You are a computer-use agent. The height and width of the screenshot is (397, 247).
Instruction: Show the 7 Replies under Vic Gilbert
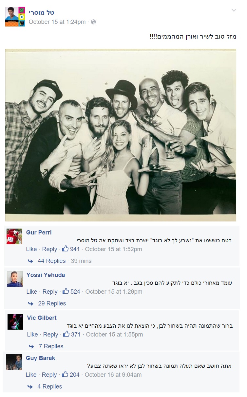pos(51,346)
